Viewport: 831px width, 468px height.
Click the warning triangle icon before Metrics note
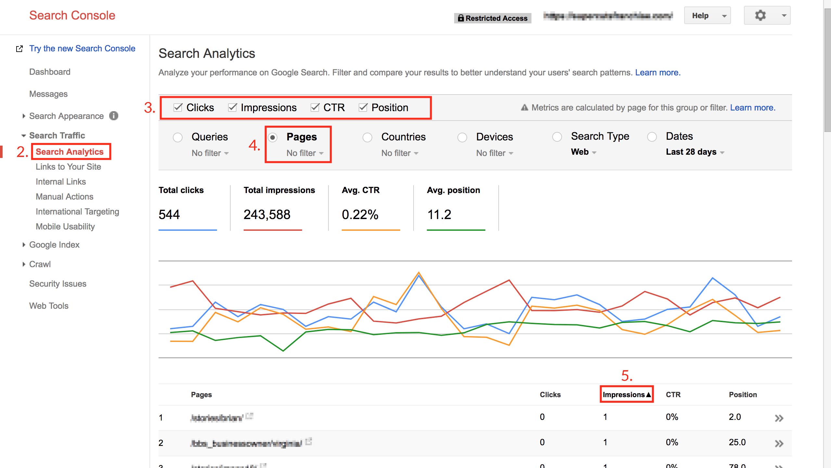pyautogui.click(x=524, y=108)
